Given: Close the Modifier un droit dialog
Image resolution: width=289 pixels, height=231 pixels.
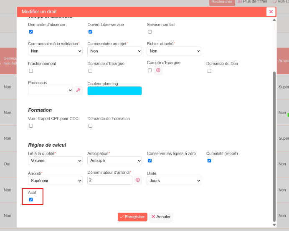Looking at the screenshot, I should tap(271, 12).
